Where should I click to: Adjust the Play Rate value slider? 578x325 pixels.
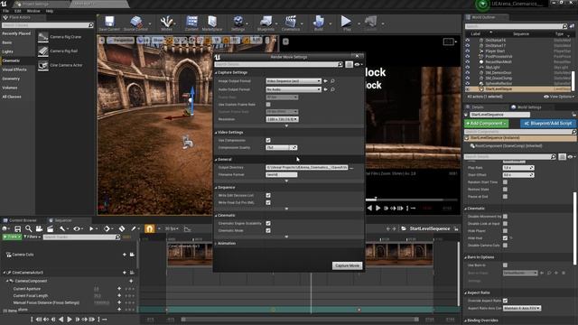(x=518, y=168)
